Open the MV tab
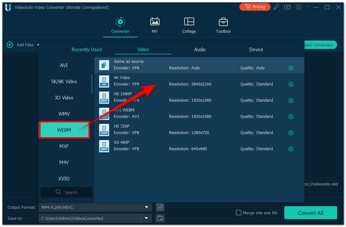The image size is (346, 227). point(155,26)
